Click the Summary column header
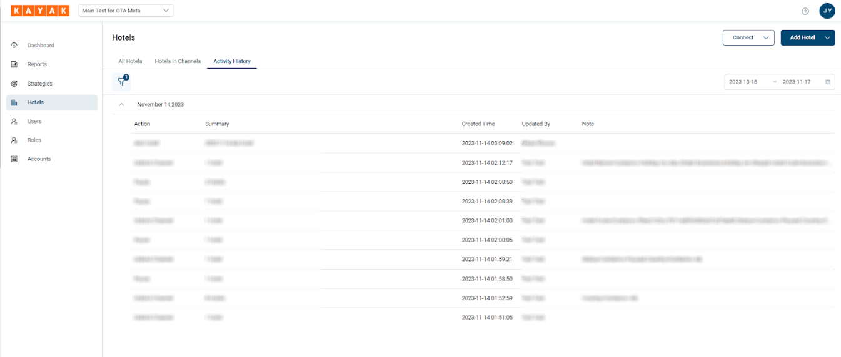 (x=217, y=124)
